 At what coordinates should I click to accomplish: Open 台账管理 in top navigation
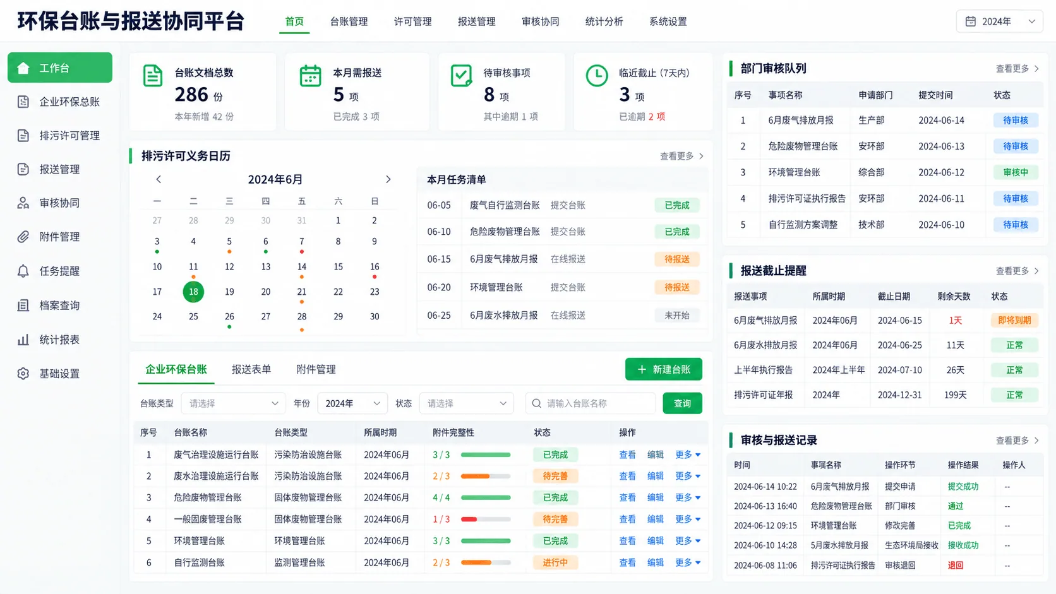click(349, 21)
